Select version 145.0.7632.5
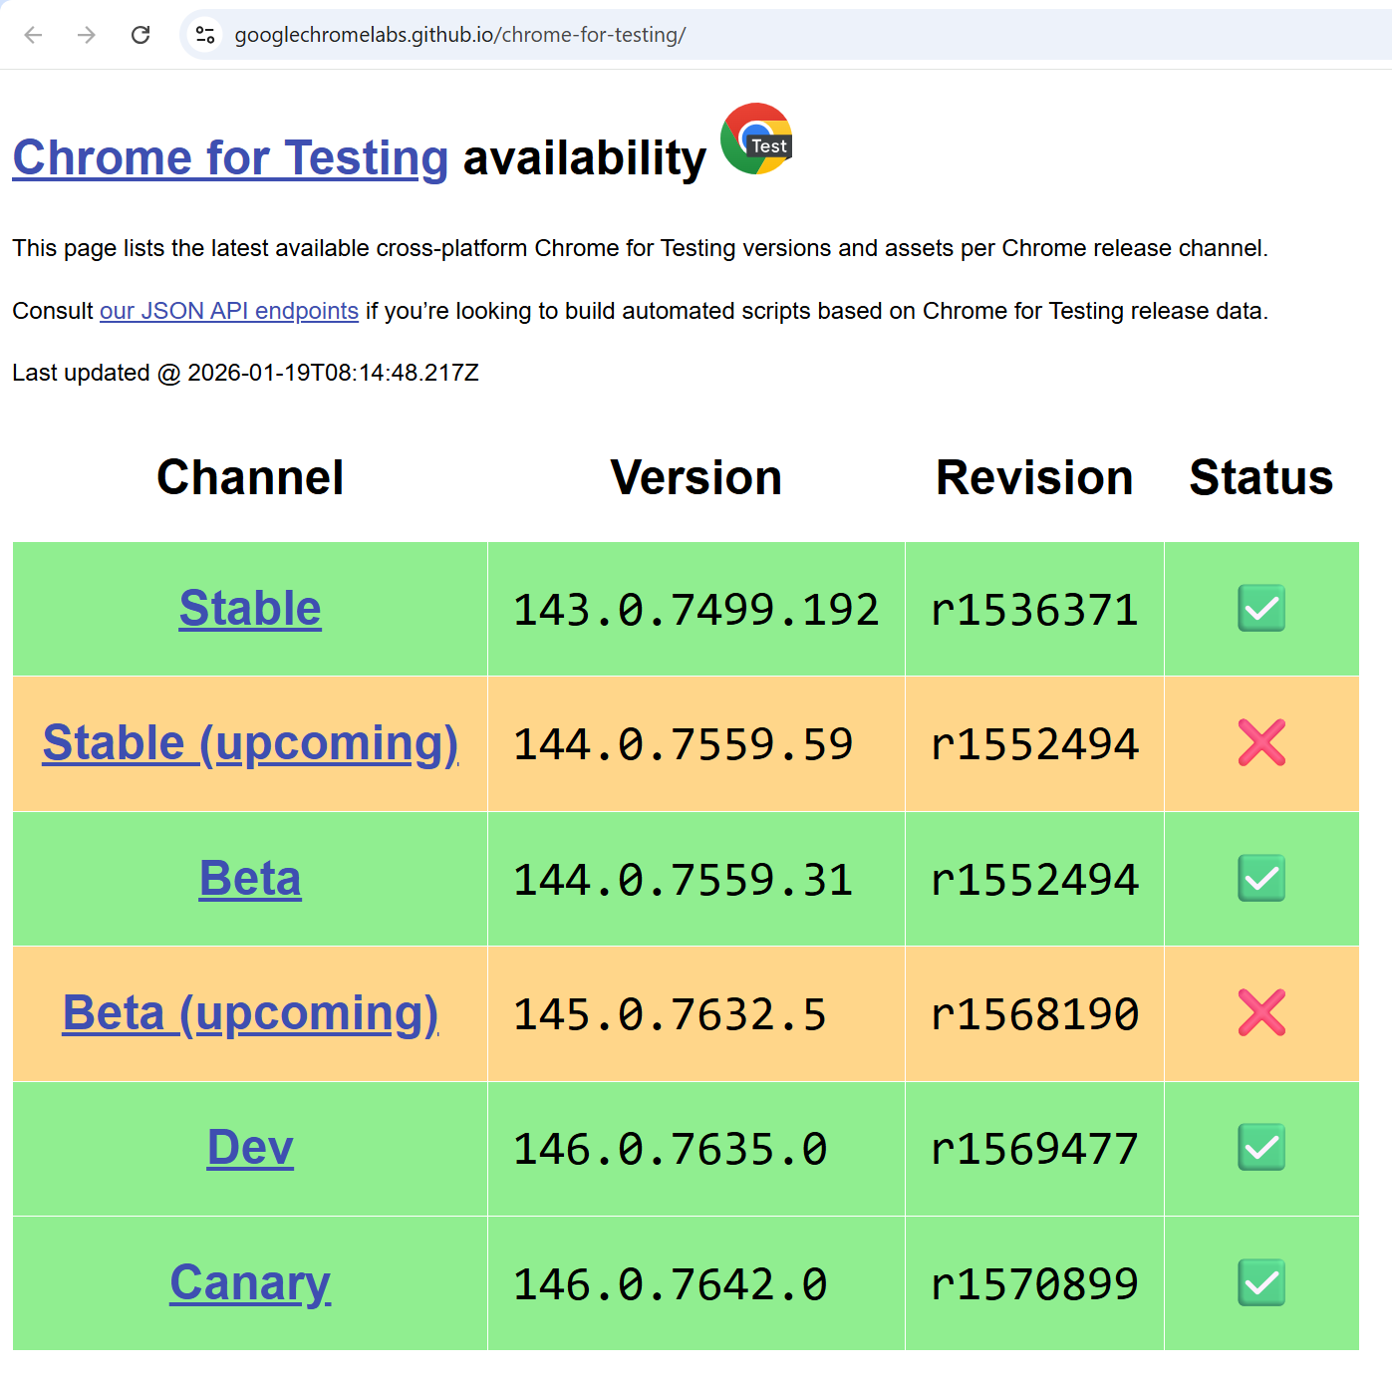This screenshot has width=1392, height=1384. click(x=671, y=1014)
